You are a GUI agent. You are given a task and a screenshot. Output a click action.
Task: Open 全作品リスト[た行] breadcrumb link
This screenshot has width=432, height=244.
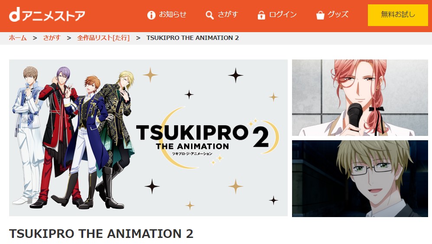click(103, 38)
